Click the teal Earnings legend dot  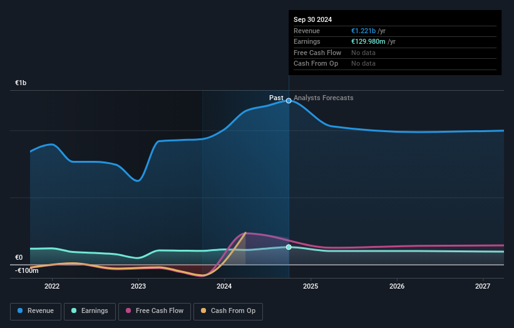point(74,310)
